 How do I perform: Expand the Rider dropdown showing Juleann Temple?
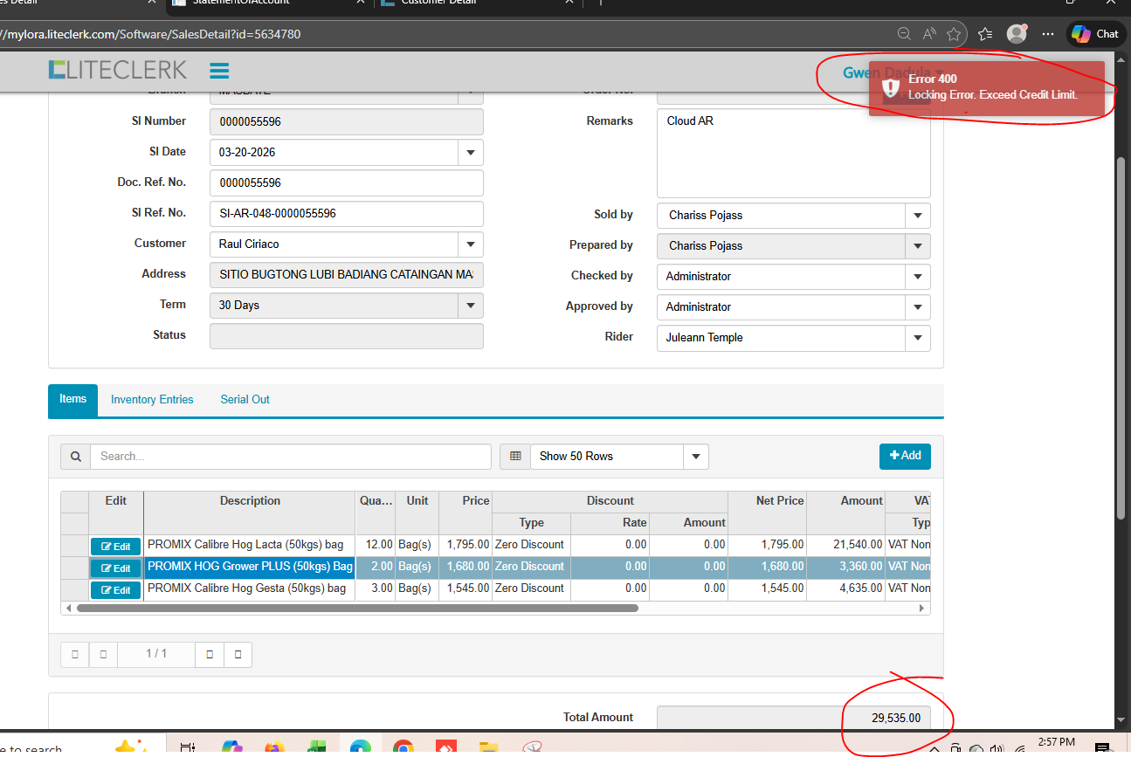(x=917, y=338)
